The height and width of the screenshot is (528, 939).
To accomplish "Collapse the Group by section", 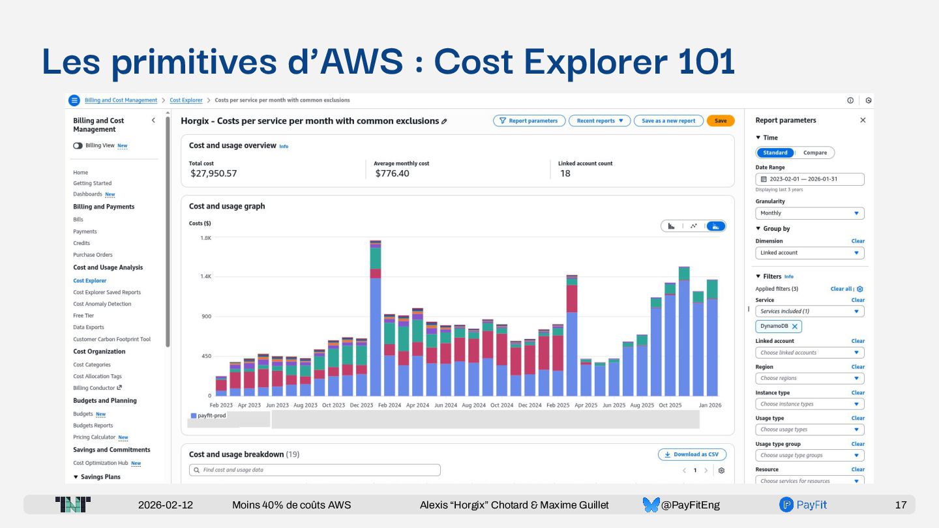I will (758, 229).
